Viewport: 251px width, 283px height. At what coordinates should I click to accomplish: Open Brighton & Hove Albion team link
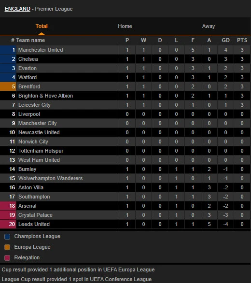(x=45, y=96)
